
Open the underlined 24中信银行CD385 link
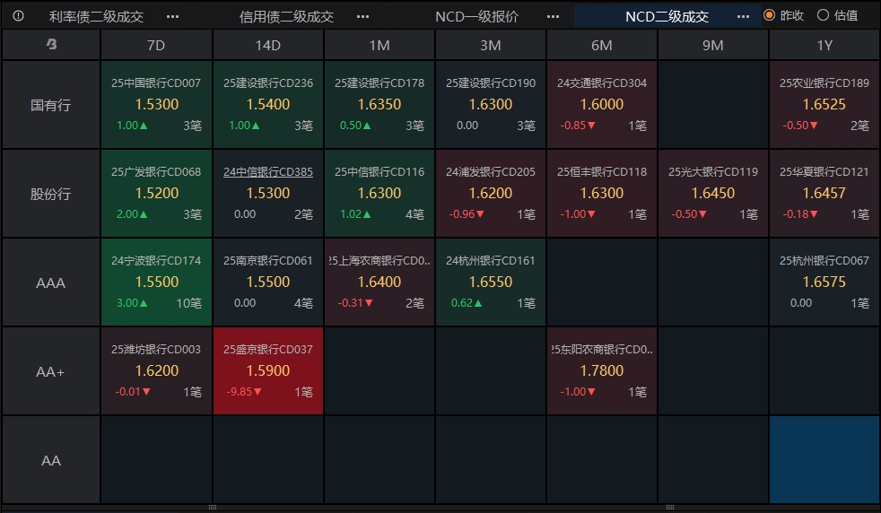point(268,172)
